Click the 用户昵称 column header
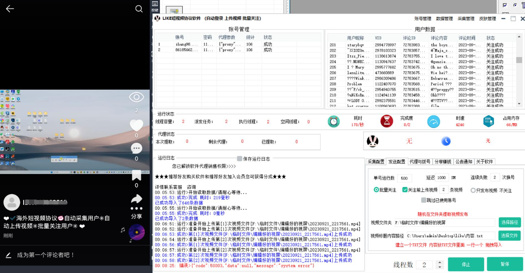 pos(356,38)
